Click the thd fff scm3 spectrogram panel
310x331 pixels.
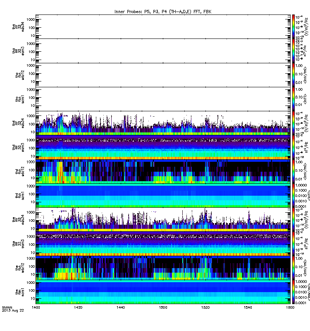[x=163, y=147]
